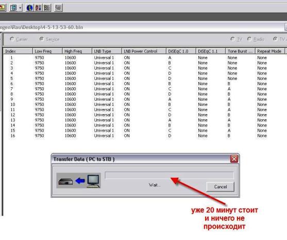This screenshot has height=240, width=287.
Task: Expand the dropdown arrow next to document icon
Action: (x=20, y=8)
